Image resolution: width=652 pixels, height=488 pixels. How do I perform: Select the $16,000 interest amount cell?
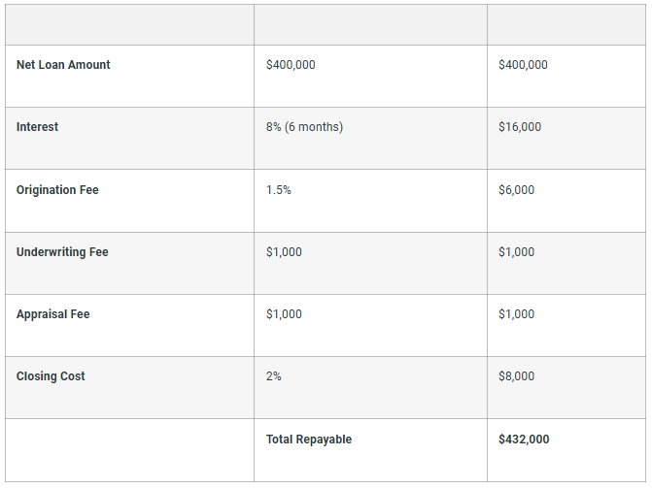point(520,127)
